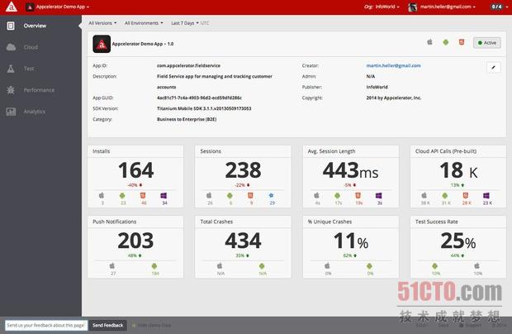Open the Appcelerator Demo App switcher menu

click(x=58, y=7)
